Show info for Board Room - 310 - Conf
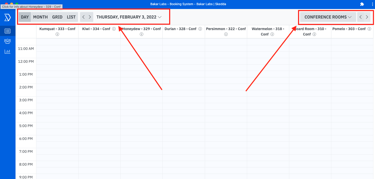The height and width of the screenshot is (179, 375). coord(314,34)
